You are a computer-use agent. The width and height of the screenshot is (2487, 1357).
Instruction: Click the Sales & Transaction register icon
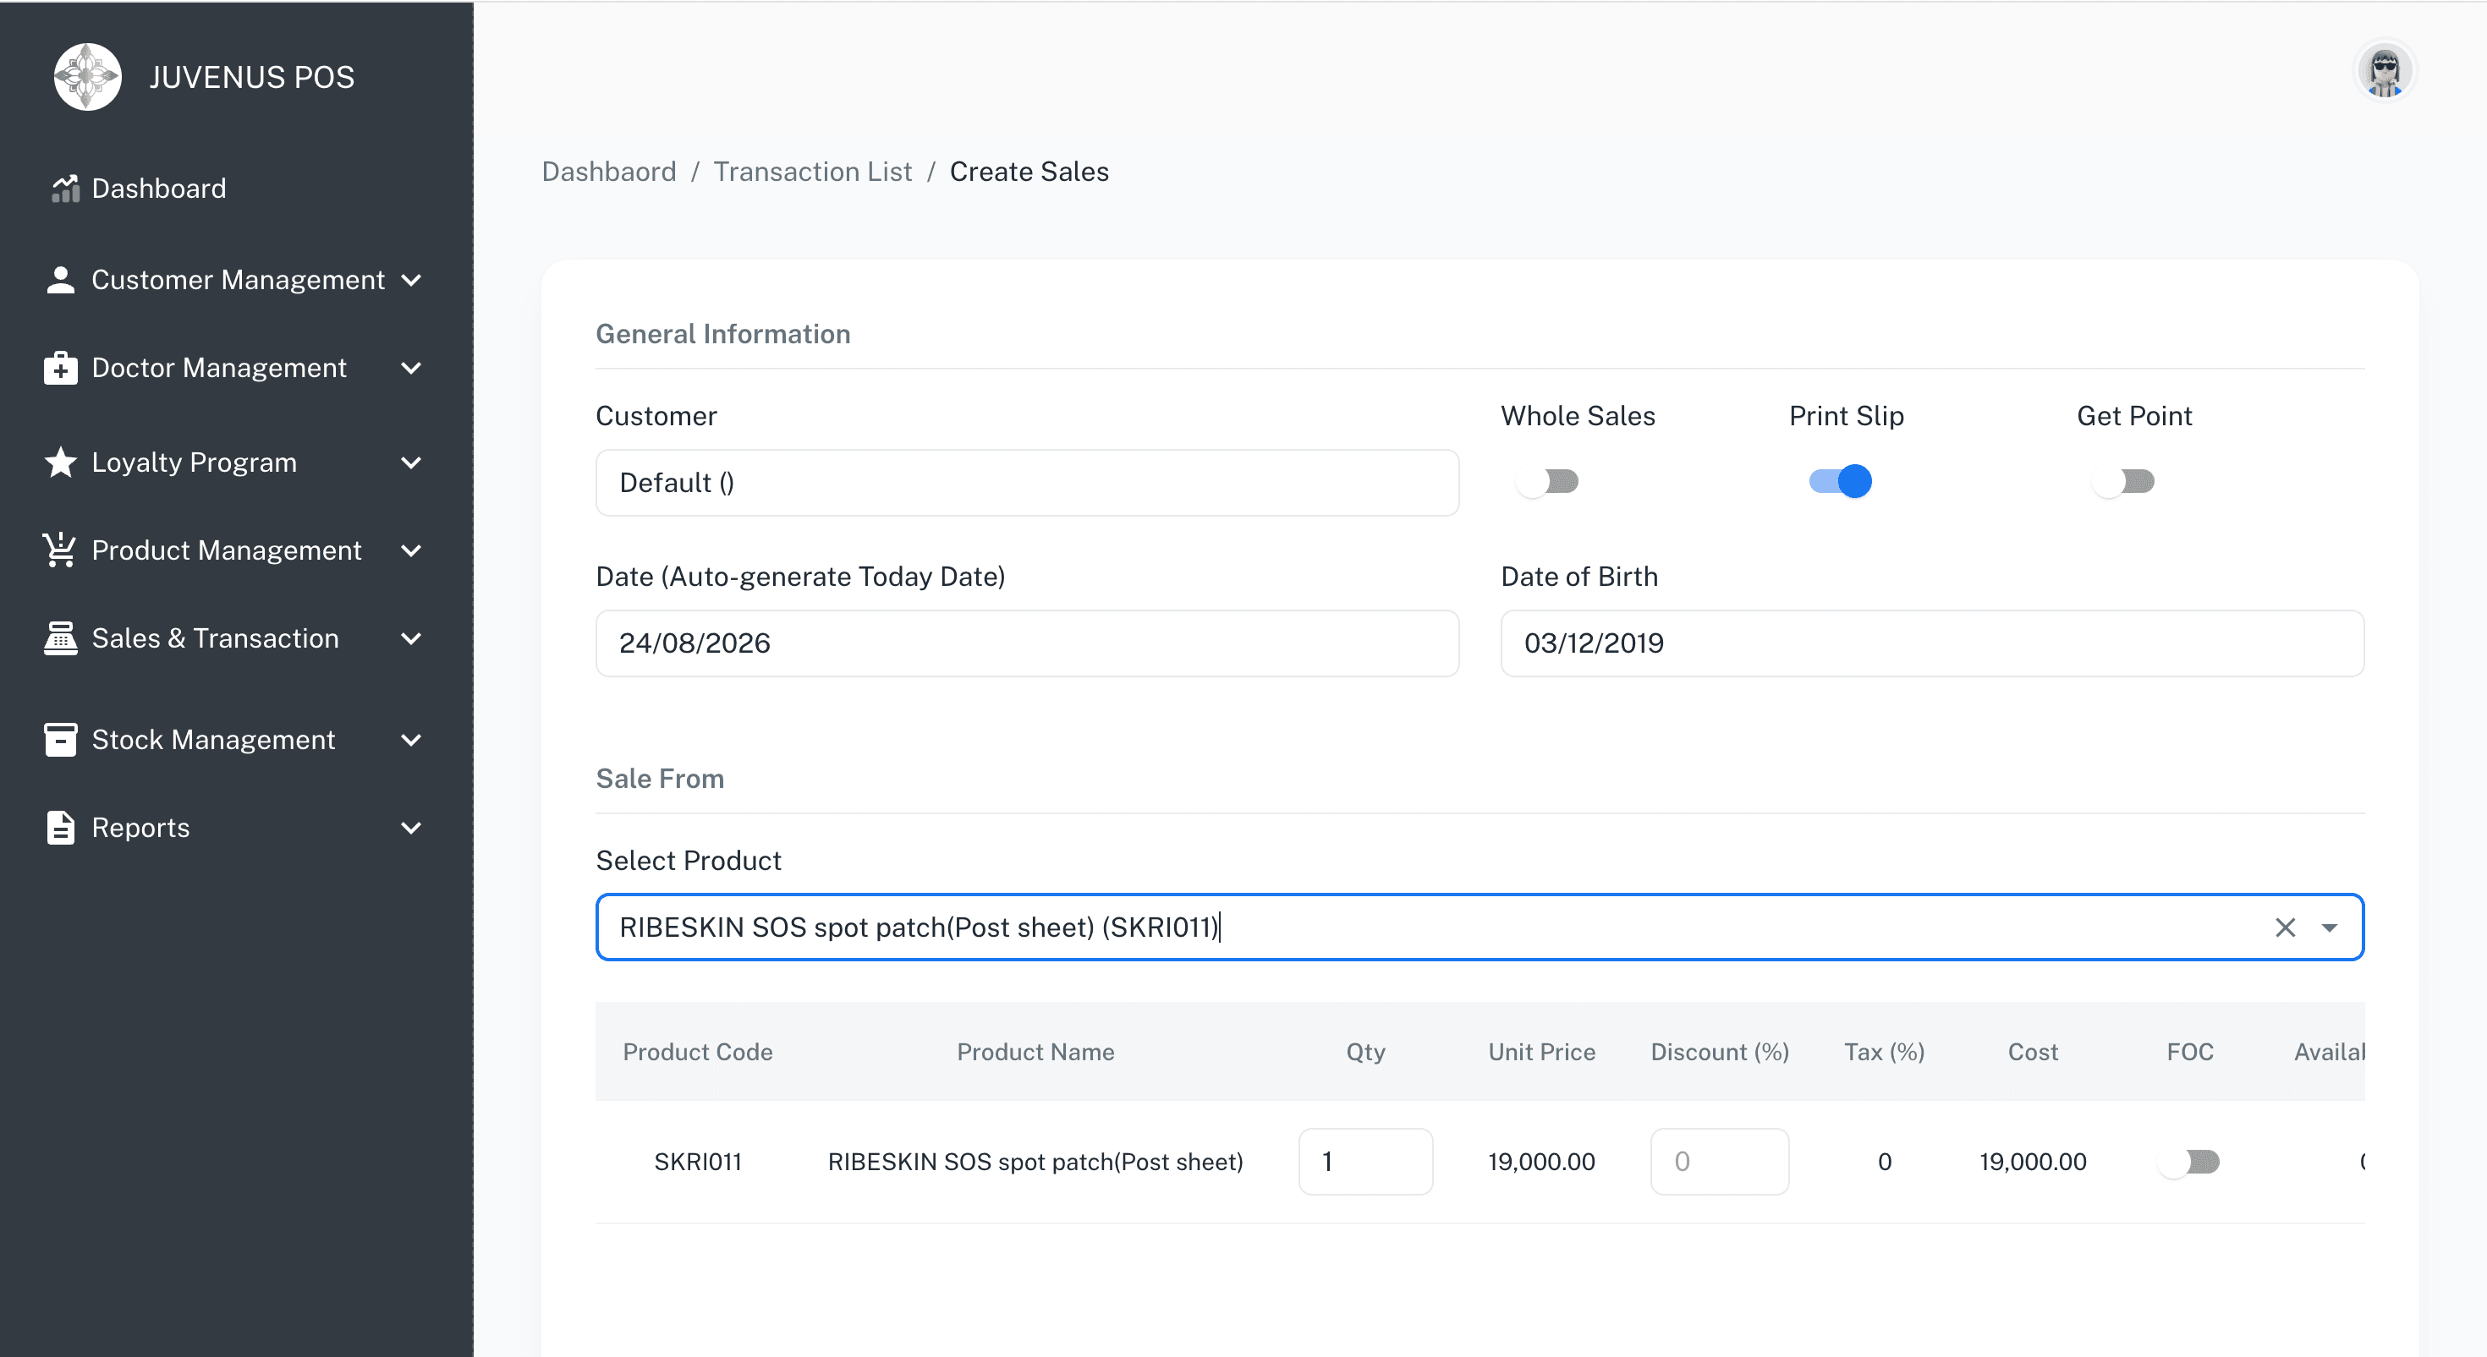(61, 638)
